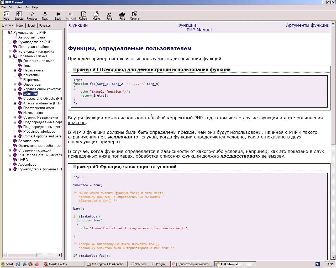
Task: Open the Help menu
Action: tap(35, 7)
